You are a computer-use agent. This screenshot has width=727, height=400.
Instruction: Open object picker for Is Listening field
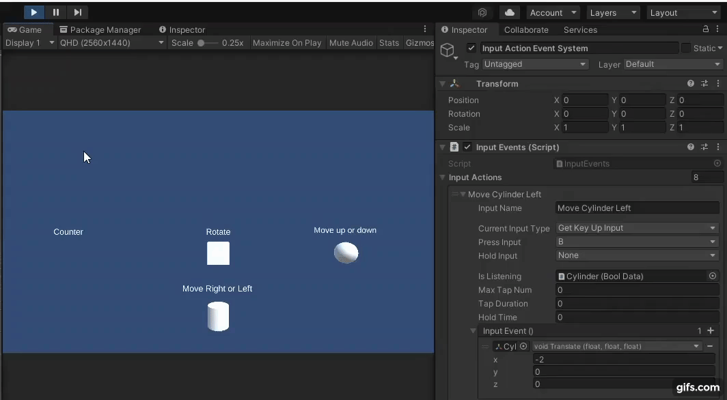713,276
